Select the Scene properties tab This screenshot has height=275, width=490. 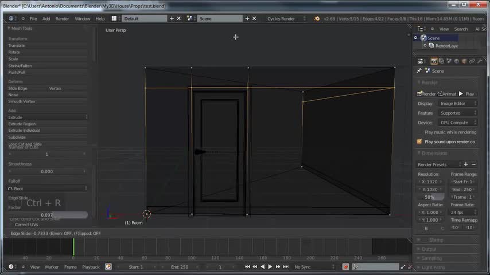[449, 61]
